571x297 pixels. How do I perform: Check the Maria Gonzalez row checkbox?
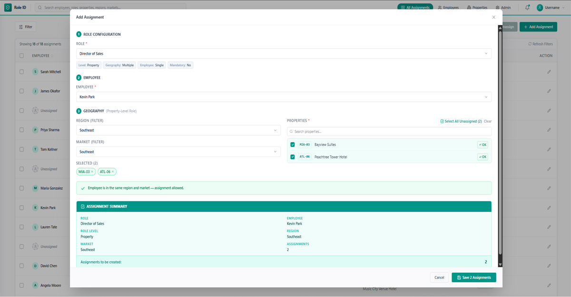click(x=21, y=188)
